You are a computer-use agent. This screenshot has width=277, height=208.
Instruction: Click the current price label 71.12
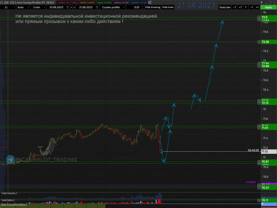click(269, 151)
